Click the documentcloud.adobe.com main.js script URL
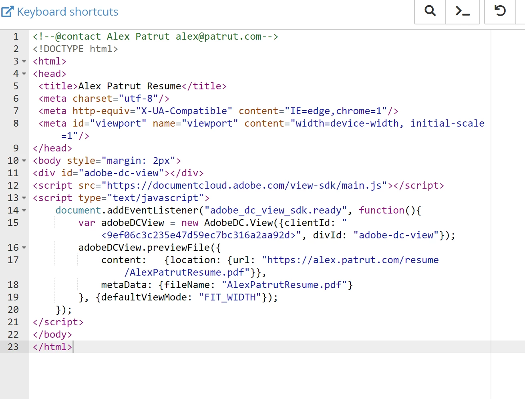Image resolution: width=525 pixels, height=399 pixels. (x=244, y=185)
